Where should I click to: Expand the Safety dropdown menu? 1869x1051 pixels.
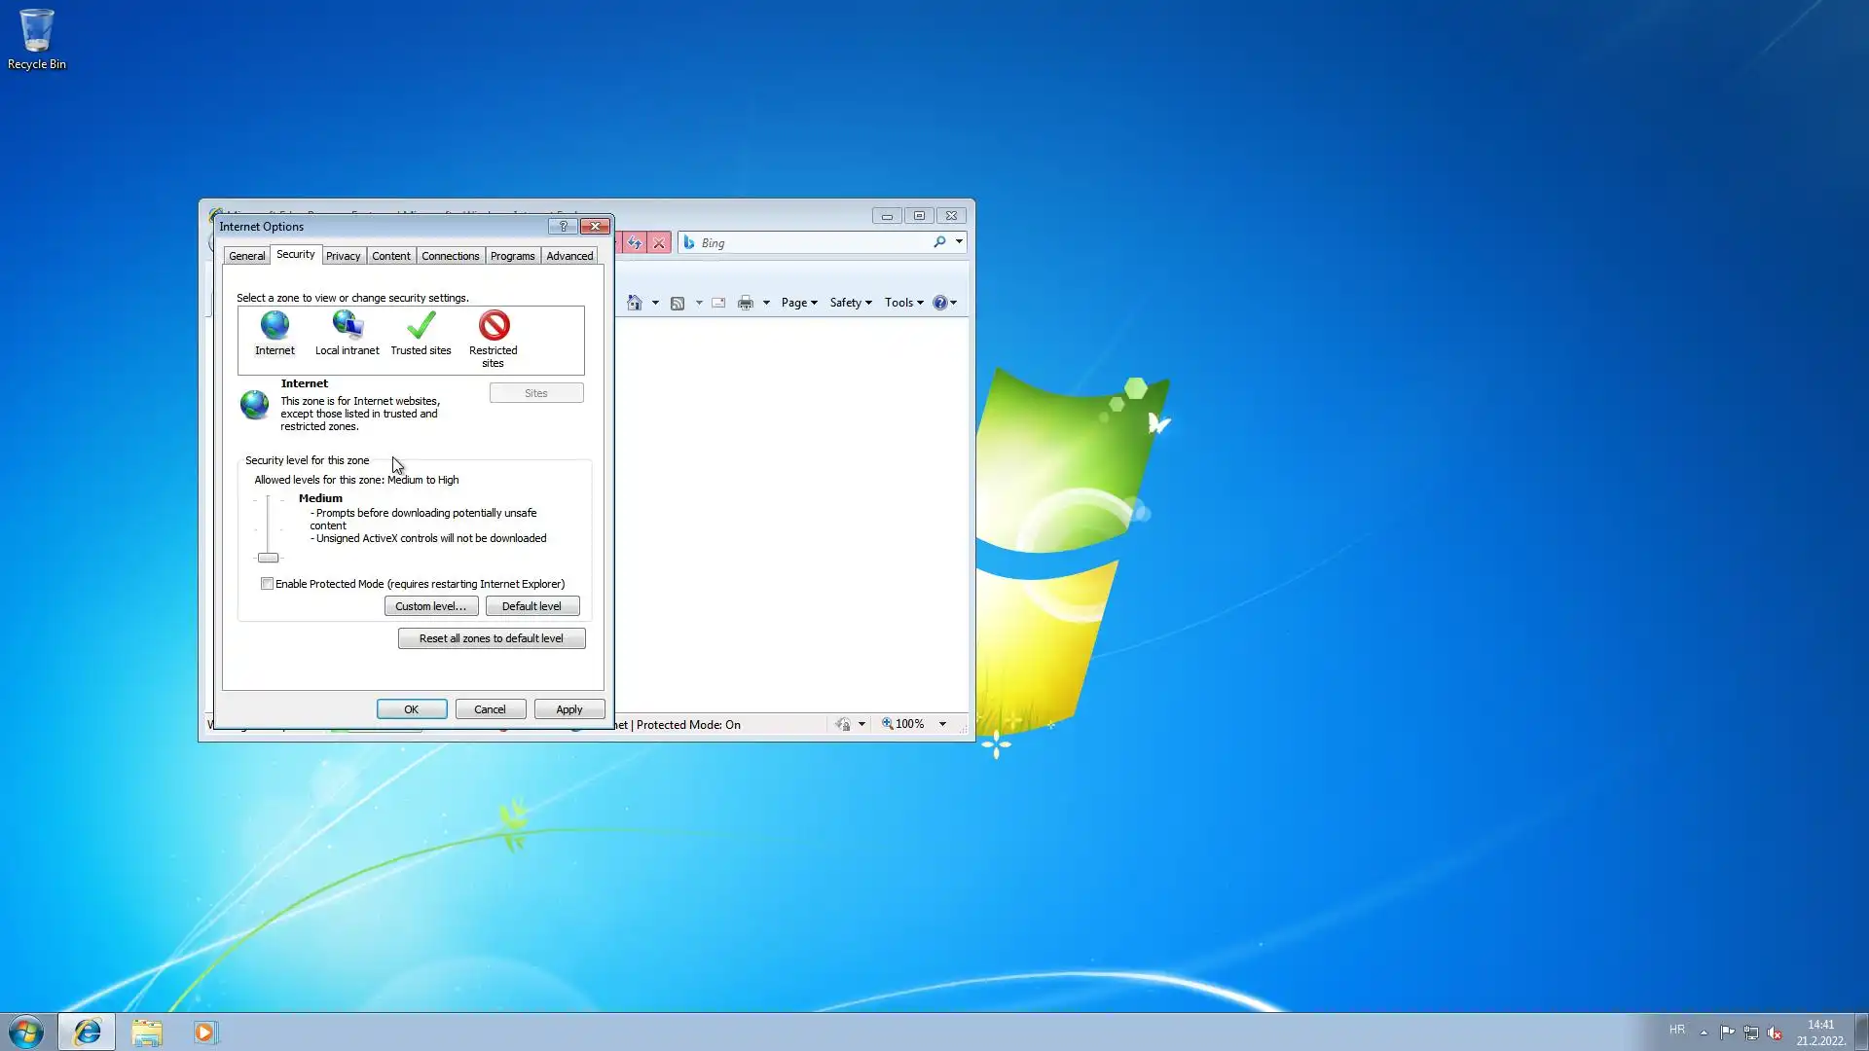[850, 303]
